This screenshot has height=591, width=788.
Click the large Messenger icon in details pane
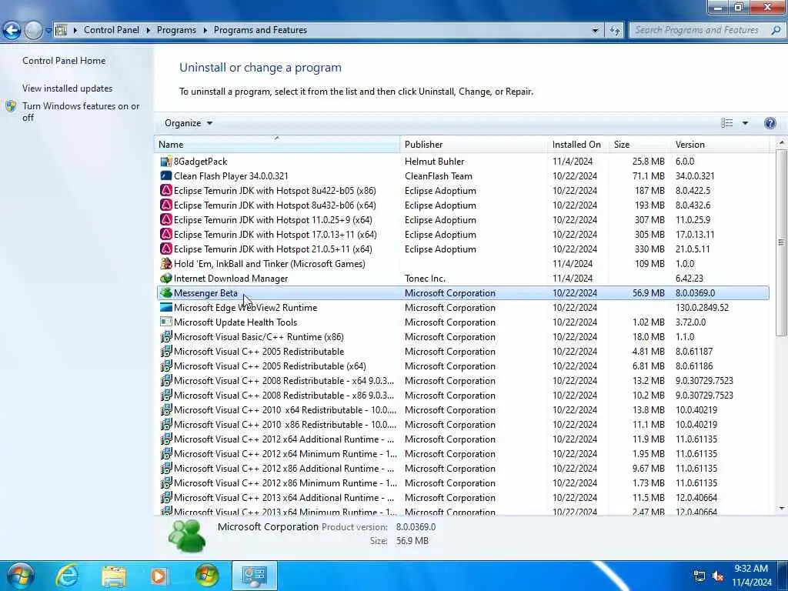(x=187, y=536)
